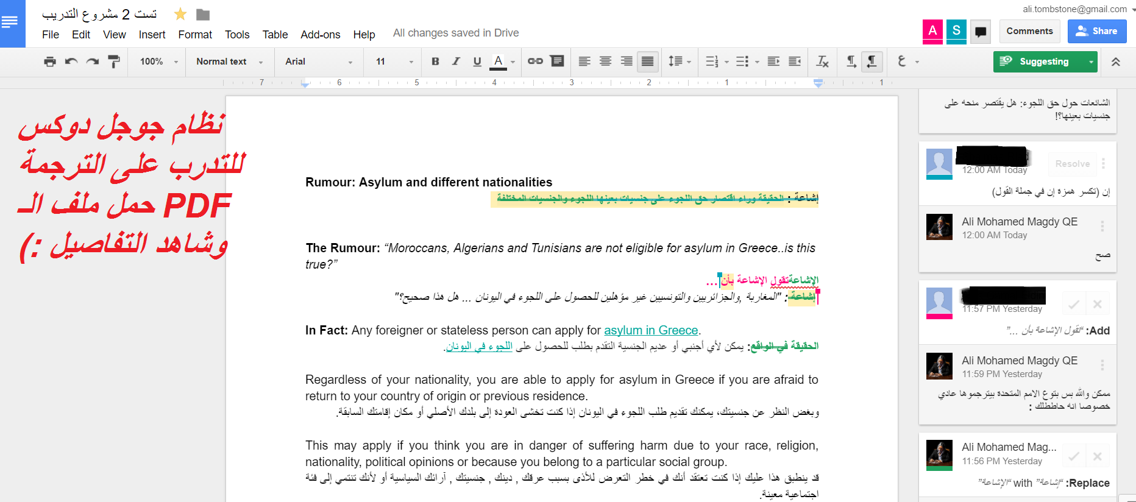Open the Format menu
Image resolution: width=1136 pixels, height=502 pixels.
[195, 35]
